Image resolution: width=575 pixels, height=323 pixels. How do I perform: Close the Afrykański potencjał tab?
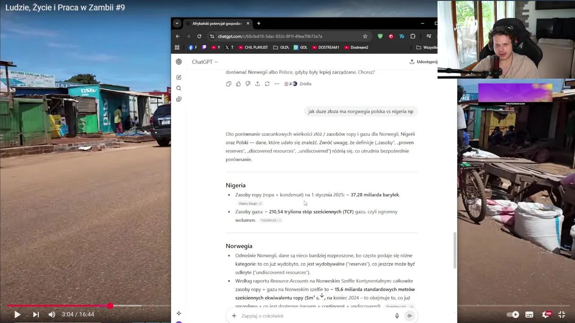point(248,23)
